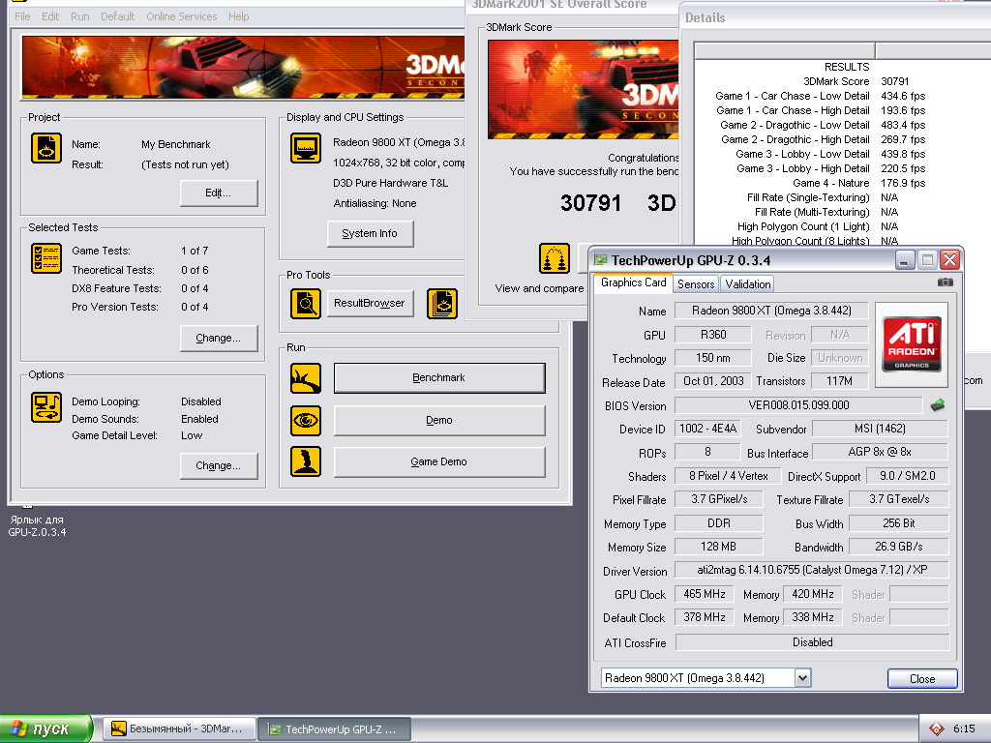Open the Edit menu

(x=50, y=16)
